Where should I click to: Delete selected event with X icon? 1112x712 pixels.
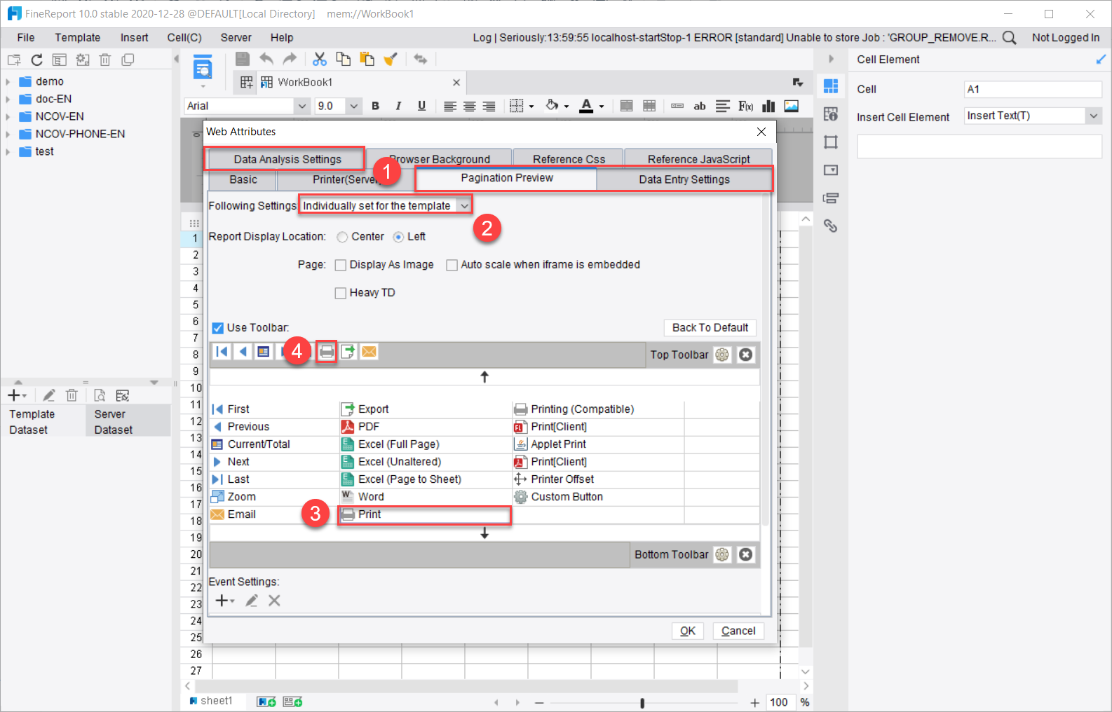(x=274, y=601)
